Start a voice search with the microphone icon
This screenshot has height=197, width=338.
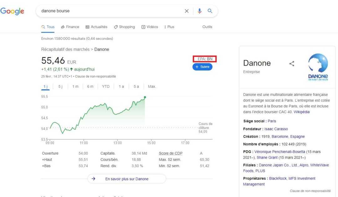(x=199, y=11)
